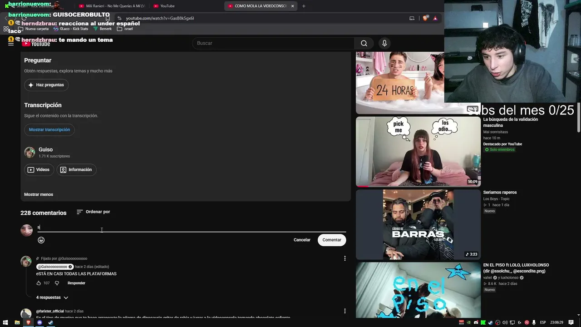Open the israel bookmark folder
The height and width of the screenshot is (327, 581).
(x=125, y=29)
